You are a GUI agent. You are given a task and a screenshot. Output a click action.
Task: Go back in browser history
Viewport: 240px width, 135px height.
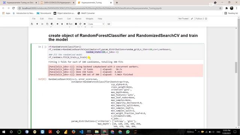(x=3, y=8)
